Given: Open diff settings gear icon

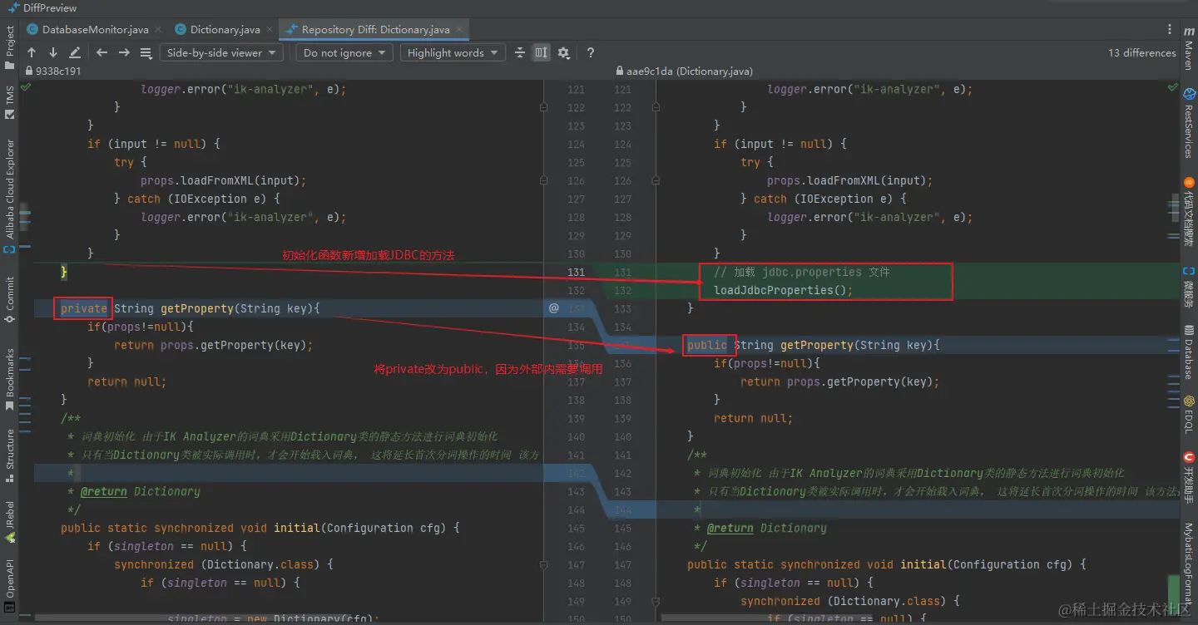Looking at the screenshot, I should 564,52.
